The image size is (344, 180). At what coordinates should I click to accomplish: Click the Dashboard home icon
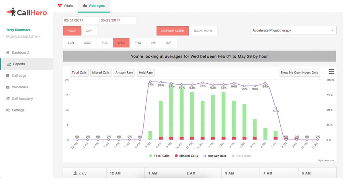(x=8, y=53)
